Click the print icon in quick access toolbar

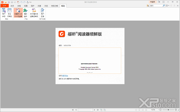(x=12, y=2)
